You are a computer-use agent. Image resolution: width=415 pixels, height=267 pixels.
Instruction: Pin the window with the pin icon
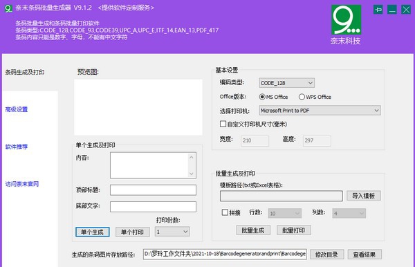pos(378,10)
